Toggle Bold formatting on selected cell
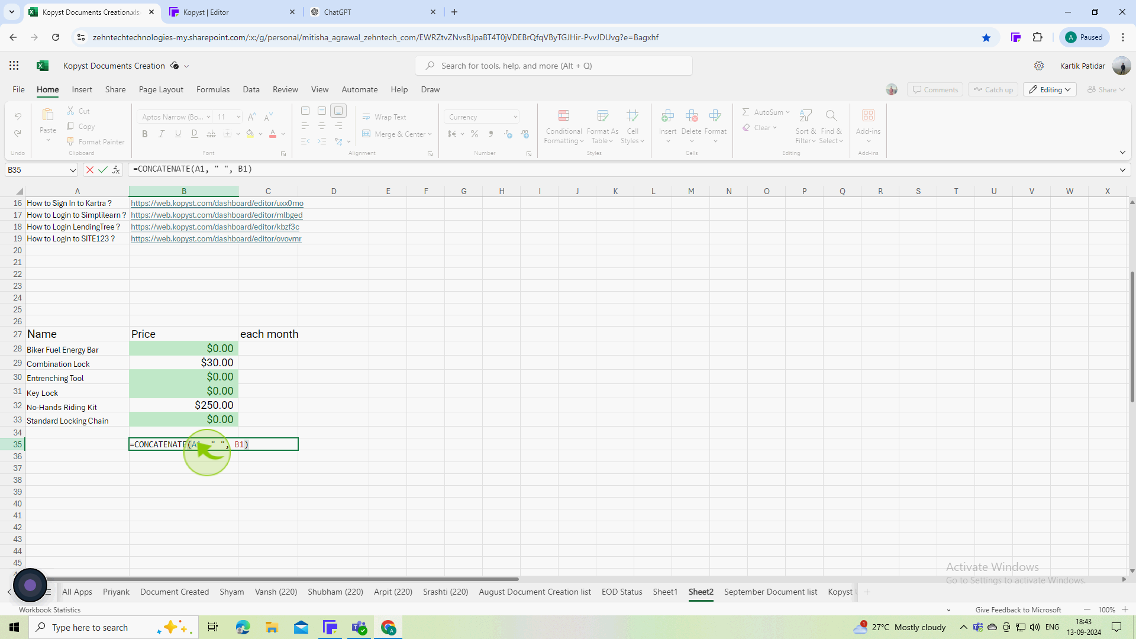The width and height of the screenshot is (1136, 639). click(x=144, y=134)
